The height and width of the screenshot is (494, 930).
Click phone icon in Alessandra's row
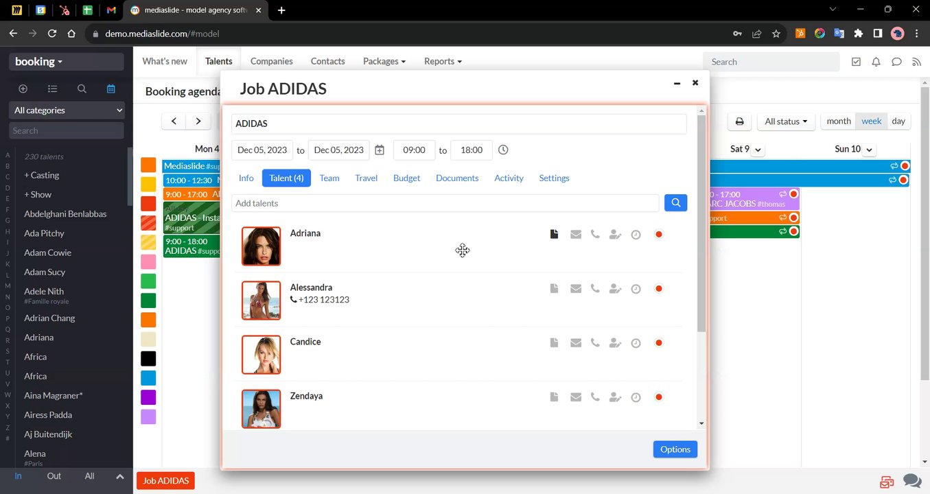point(595,289)
